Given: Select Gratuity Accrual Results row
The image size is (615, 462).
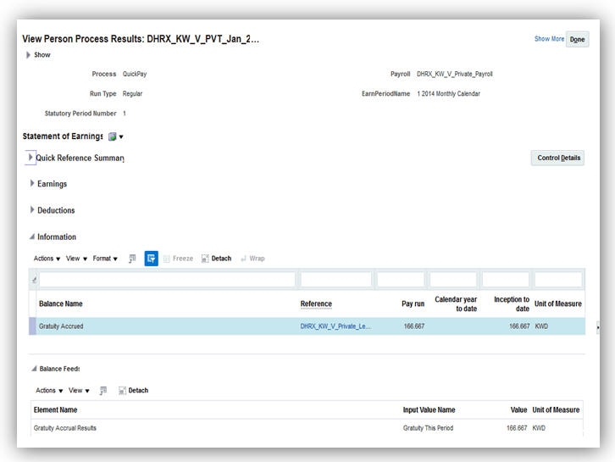Looking at the screenshot, I should click(x=307, y=428).
